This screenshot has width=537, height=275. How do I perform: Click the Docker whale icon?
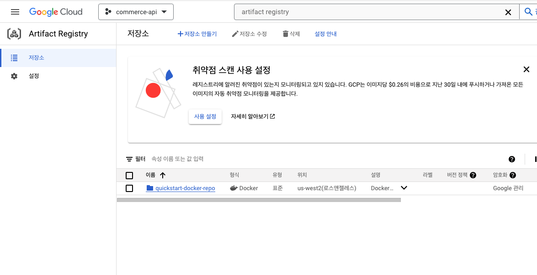coord(234,188)
